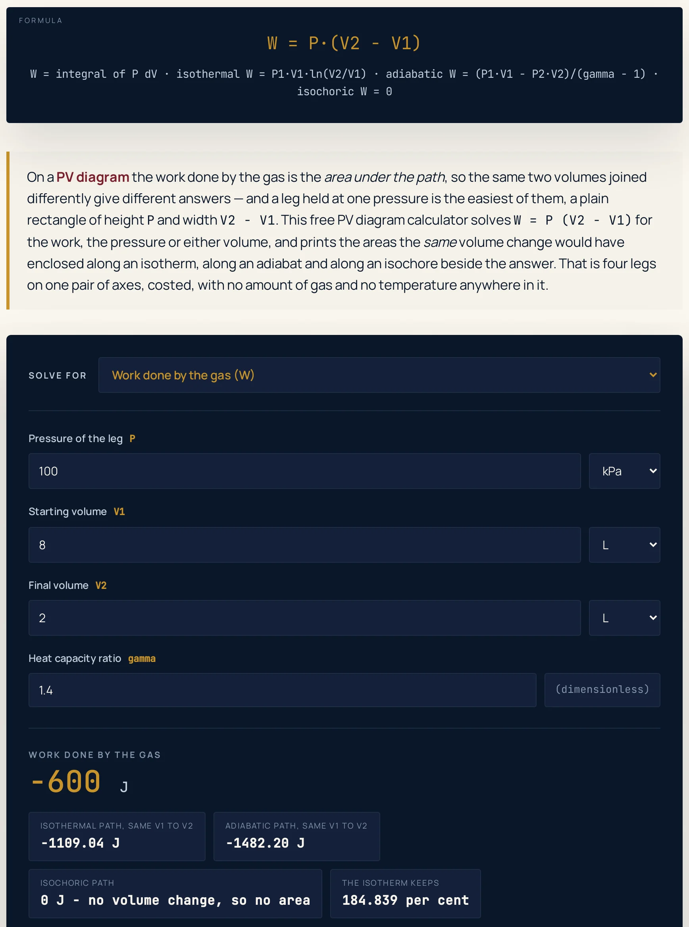Click the Heat capacity ratio gamma input

click(x=282, y=690)
